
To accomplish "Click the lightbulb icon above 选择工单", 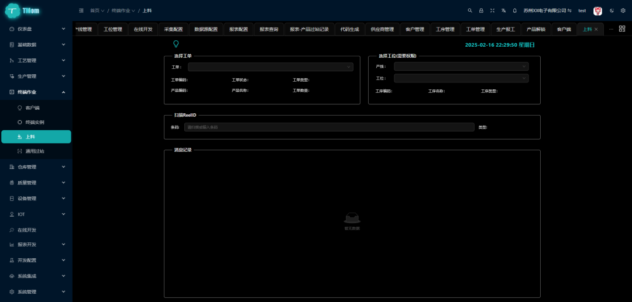I will pyautogui.click(x=176, y=44).
